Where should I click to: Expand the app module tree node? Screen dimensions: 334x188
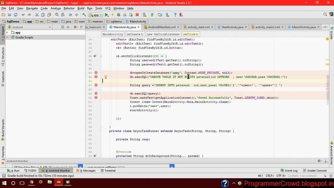8,32
